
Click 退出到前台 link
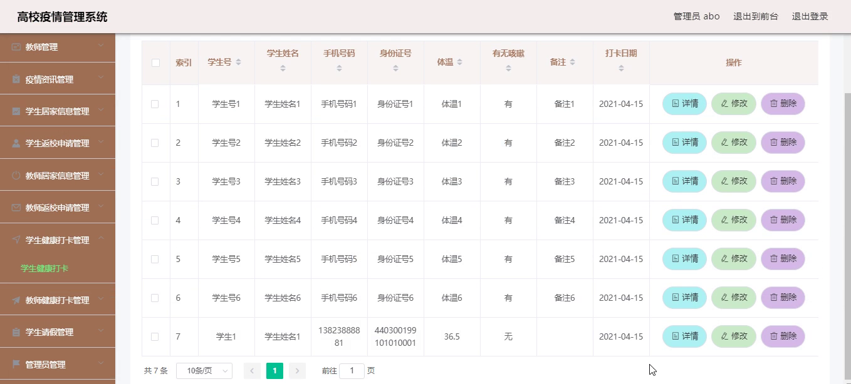[756, 16]
